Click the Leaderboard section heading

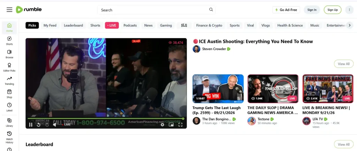[x=39, y=144]
